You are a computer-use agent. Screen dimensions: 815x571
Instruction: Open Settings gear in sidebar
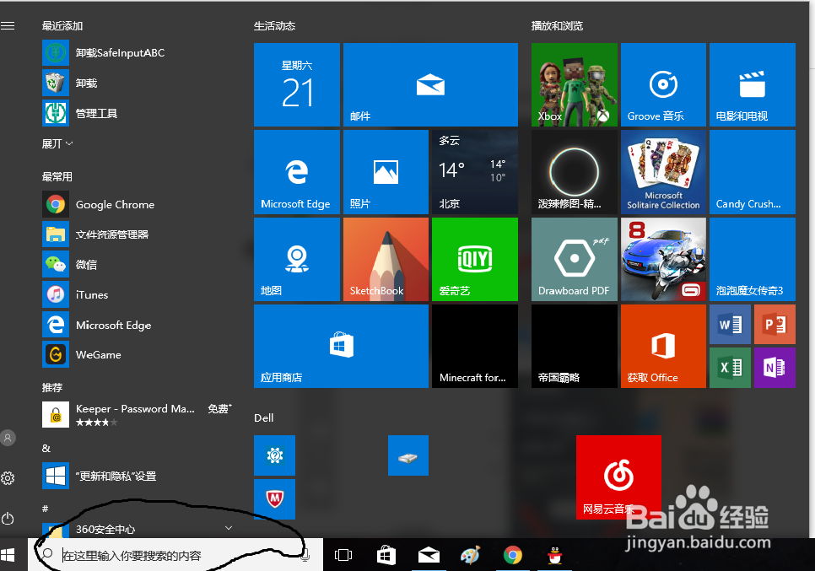8,478
